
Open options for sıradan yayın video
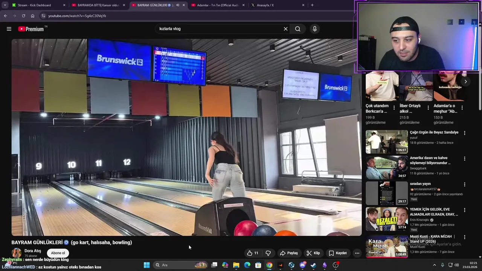[x=465, y=184]
